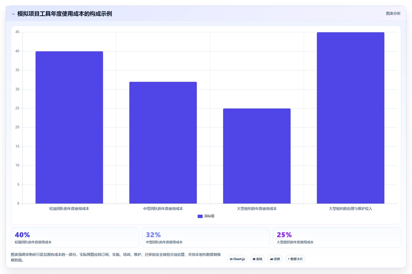
Task: Click the 40% stat card value
Action: point(22,235)
